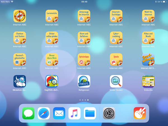Open the BlindeKuh search app
The width and height of the screenshot is (168, 126).
[20, 81]
